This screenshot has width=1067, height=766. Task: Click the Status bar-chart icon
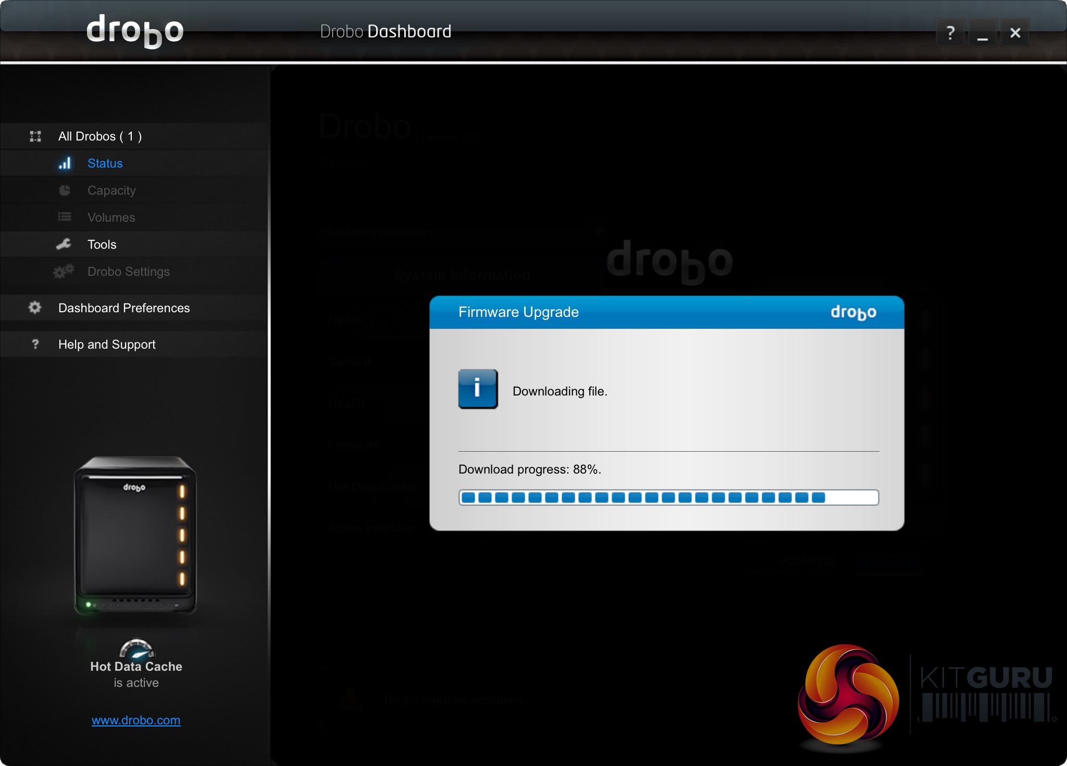tap(65, 163)
